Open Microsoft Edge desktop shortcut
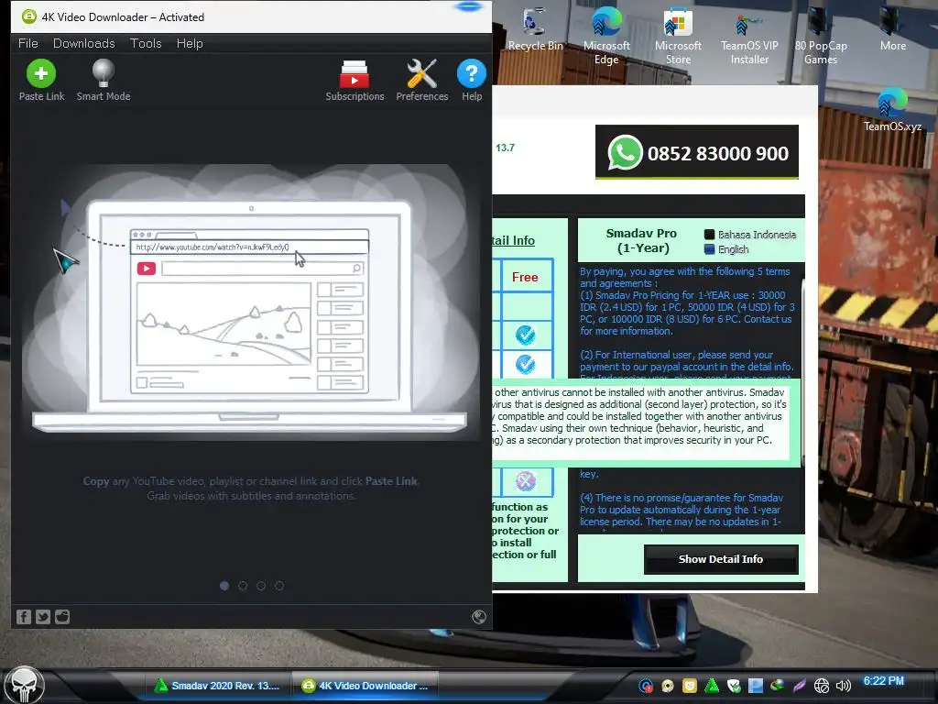 pos(606,36)
